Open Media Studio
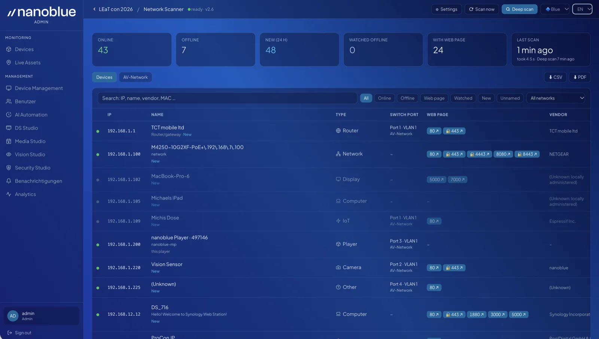The height and width of the screenshot is (339, 599). [30, 141]
